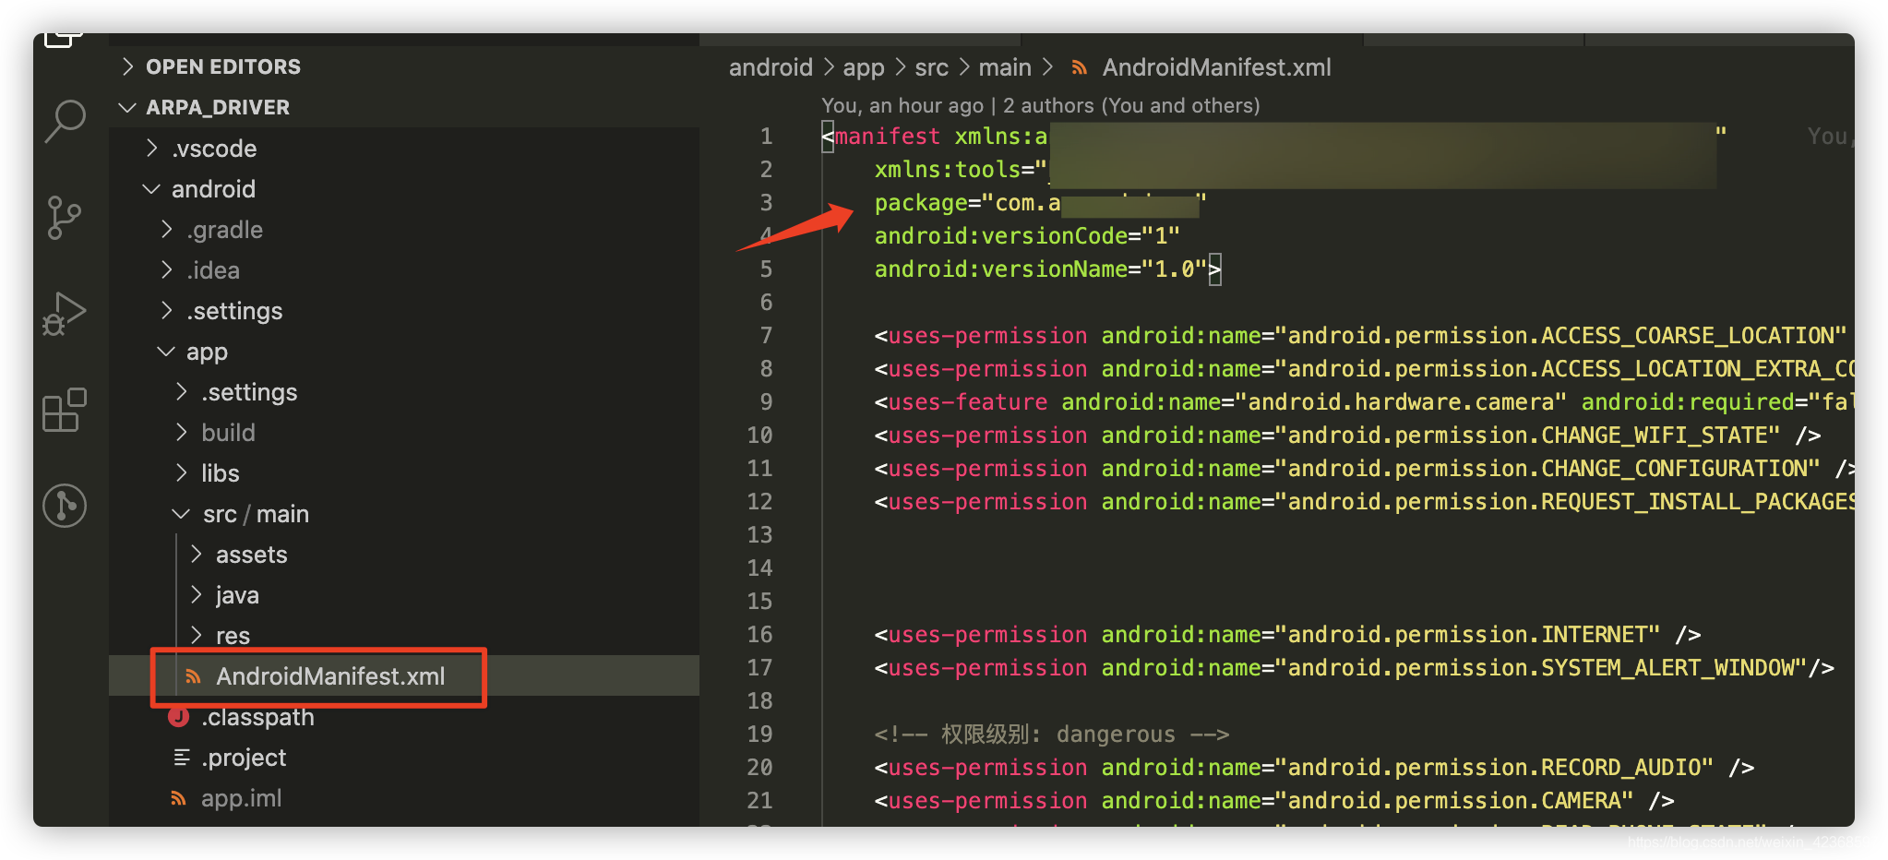Click the .classpath file icon
1888x860 pixels.
(179, 717)
